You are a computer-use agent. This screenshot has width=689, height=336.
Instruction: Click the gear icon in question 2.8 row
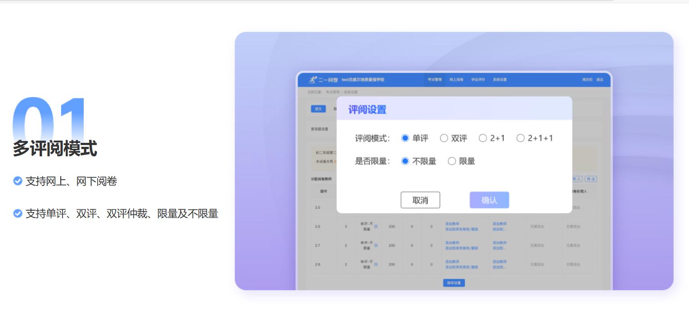click(375, 263)
